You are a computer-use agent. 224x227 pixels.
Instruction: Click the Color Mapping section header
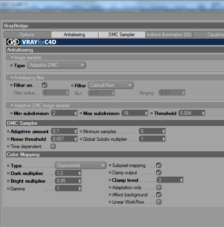115,155
